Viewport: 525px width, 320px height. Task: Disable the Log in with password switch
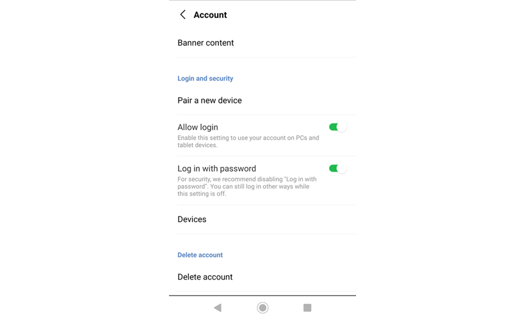[337, 169]
